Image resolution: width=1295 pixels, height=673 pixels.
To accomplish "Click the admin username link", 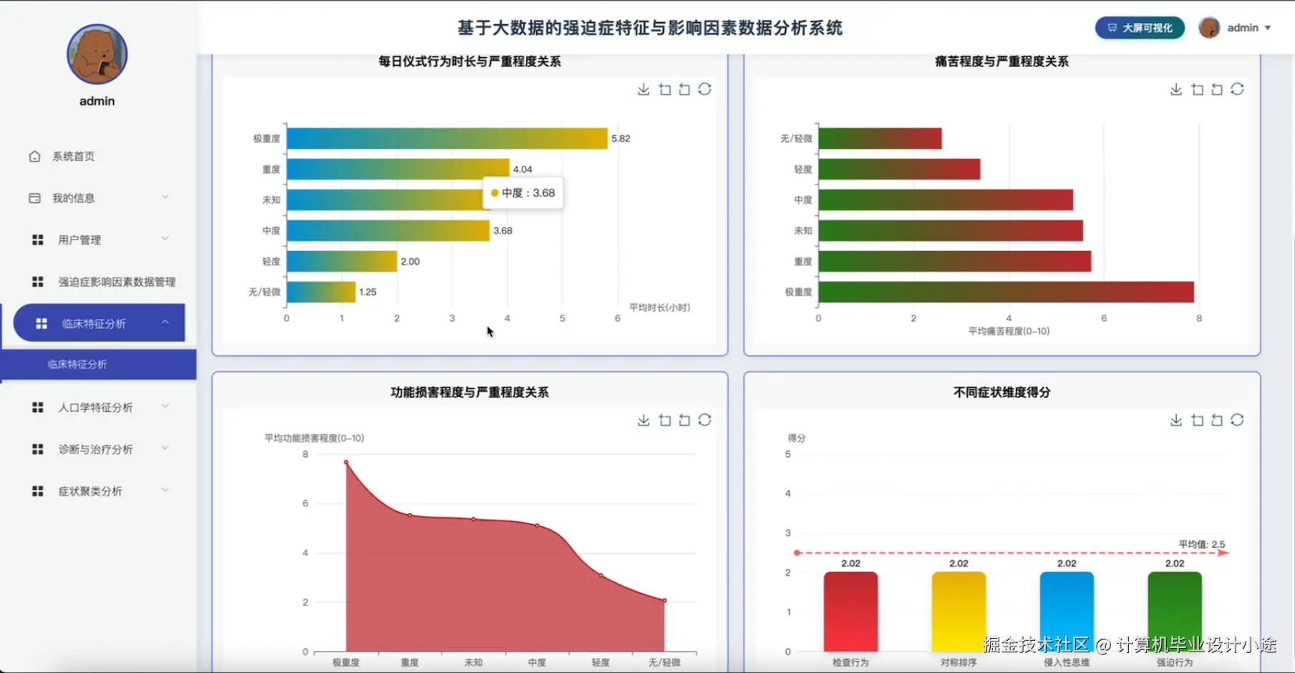I will 1244,27.
